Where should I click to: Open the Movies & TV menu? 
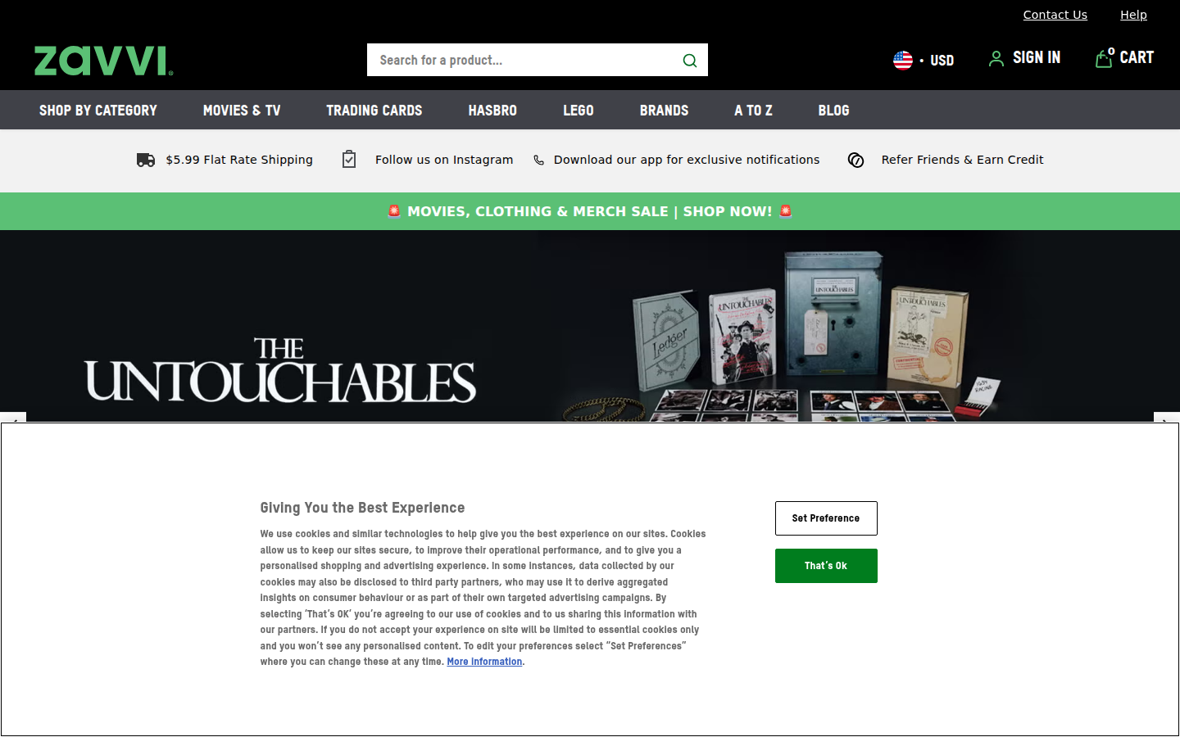241,110
